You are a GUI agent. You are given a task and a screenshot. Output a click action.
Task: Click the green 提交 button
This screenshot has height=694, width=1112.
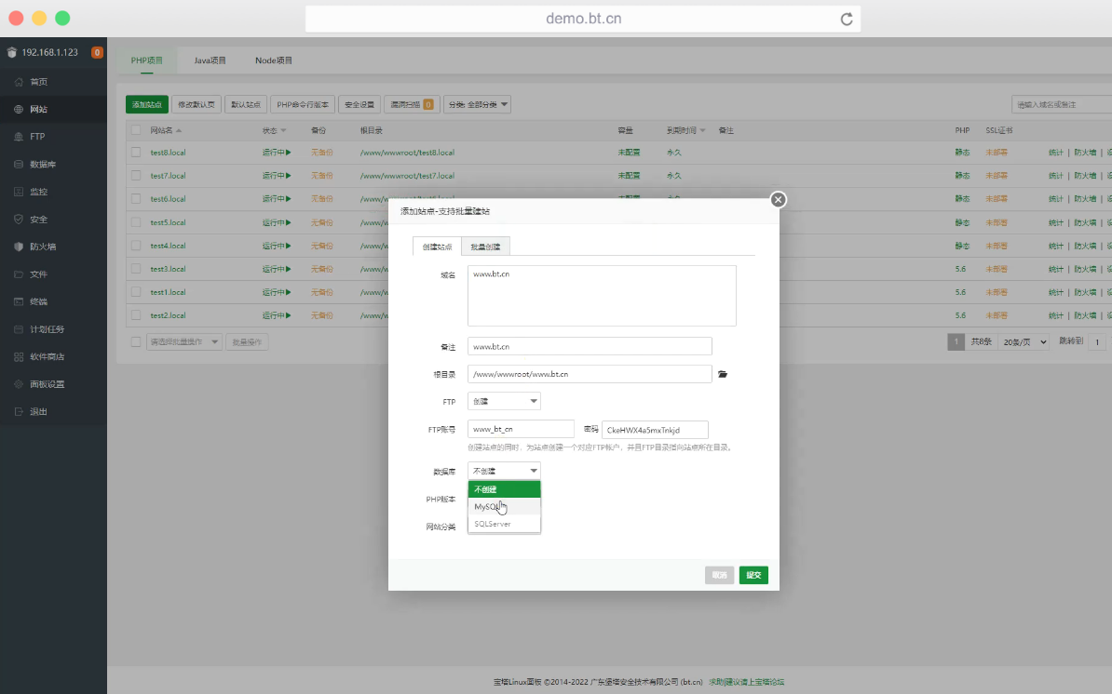pos(753,575)
